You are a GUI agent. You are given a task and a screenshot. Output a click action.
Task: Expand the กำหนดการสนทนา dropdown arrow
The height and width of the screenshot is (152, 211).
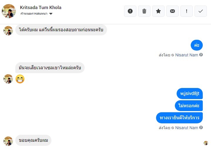click(x=51, y=14)
